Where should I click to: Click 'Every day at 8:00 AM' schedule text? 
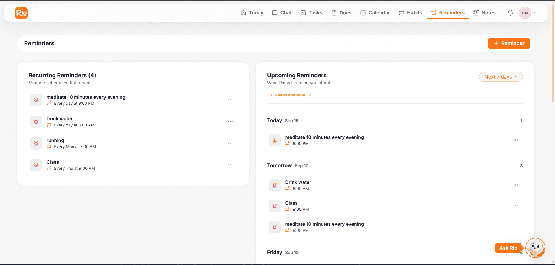tap(74, 125)
